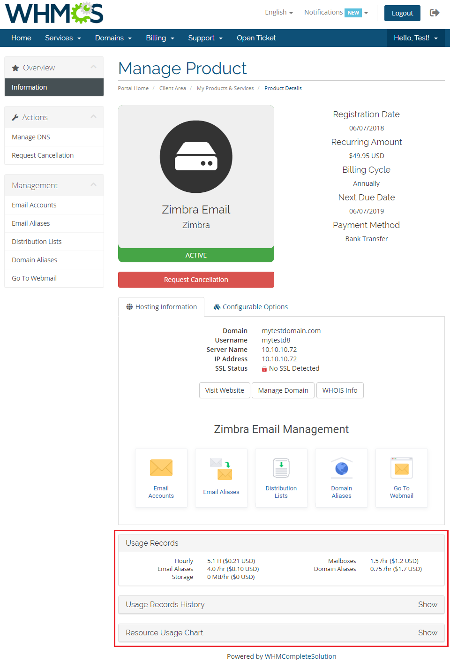Open Go To Webmail in Management sidebar
Viewport: 450px width, 663px height.
(54, 278)
